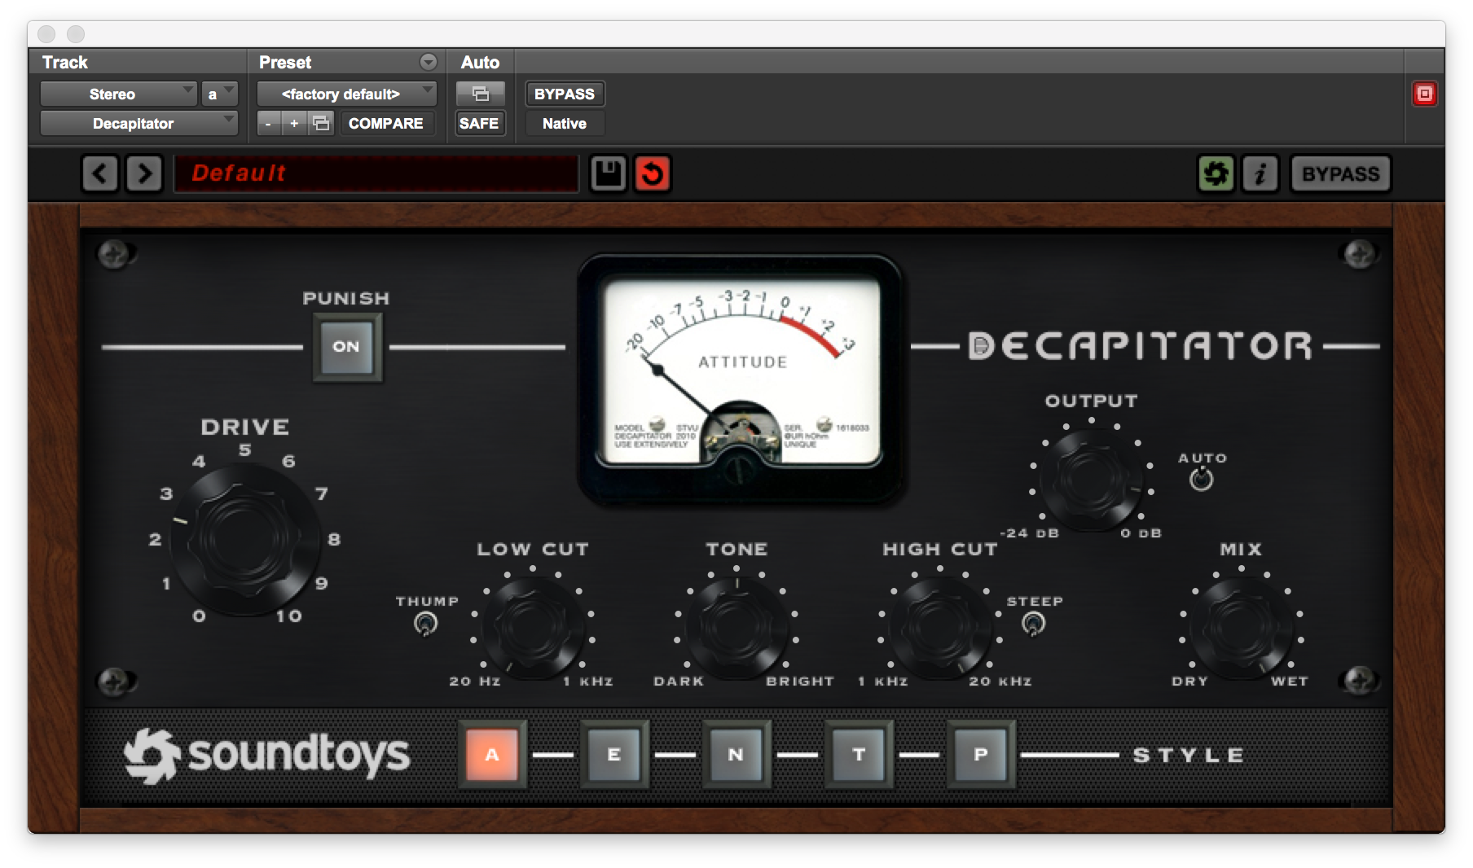The height and width of the screenshot is (868, 1473).
Task: Click the 20 kHz High Cut label
Action: click(x=1000, y=682)
